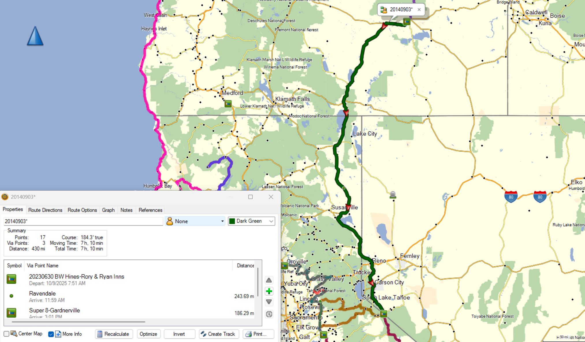Open the Dark Green color dropdown

click(x=251, y=221)
